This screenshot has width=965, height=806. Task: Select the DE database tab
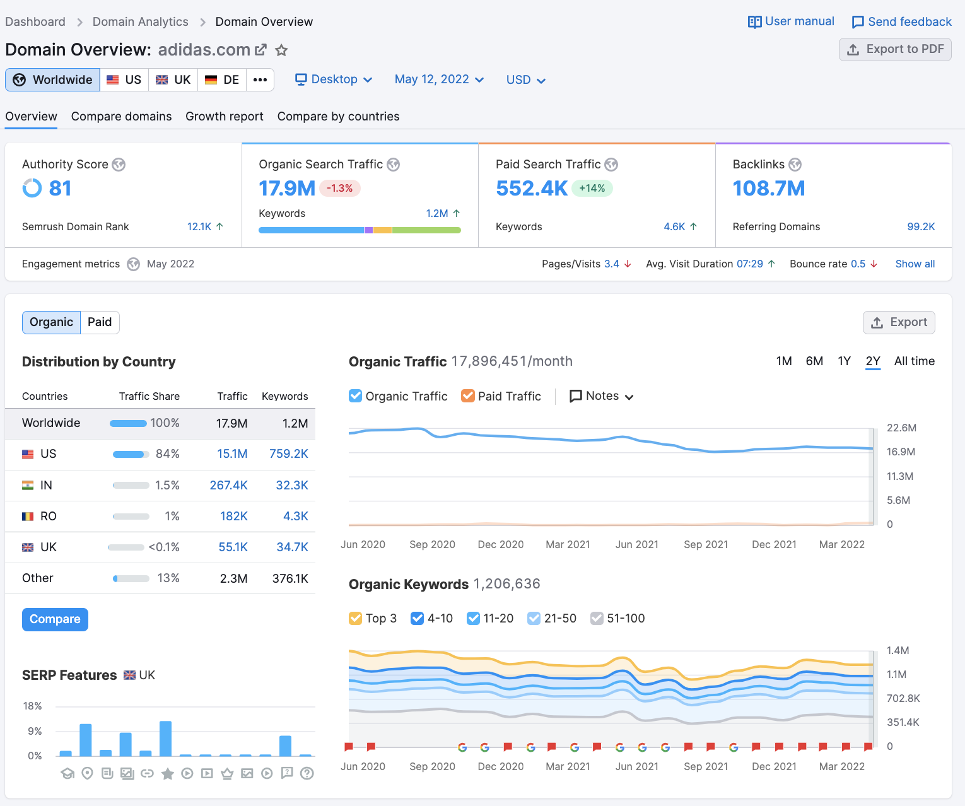222,80
